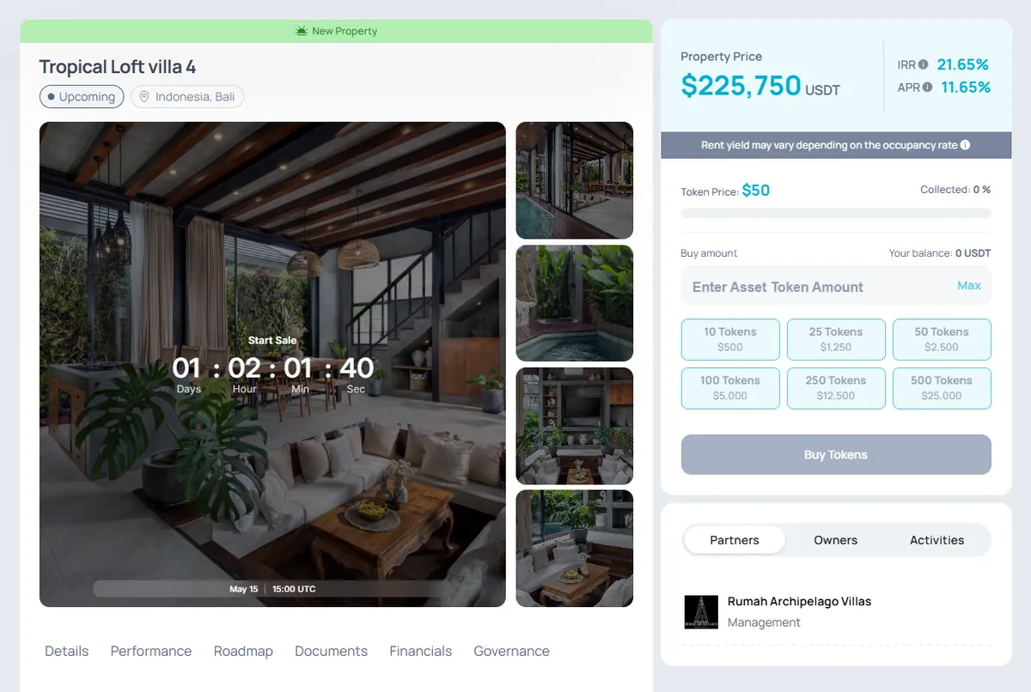Open the Governance section tab
1031x692 pixels.
click(x=511, y=651)
